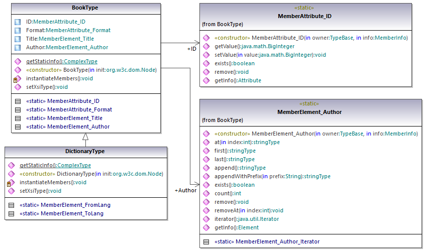Select the generalization arrow above DictionaryType
This screenshot has height=252, width=426.
[x=85, y=137]
